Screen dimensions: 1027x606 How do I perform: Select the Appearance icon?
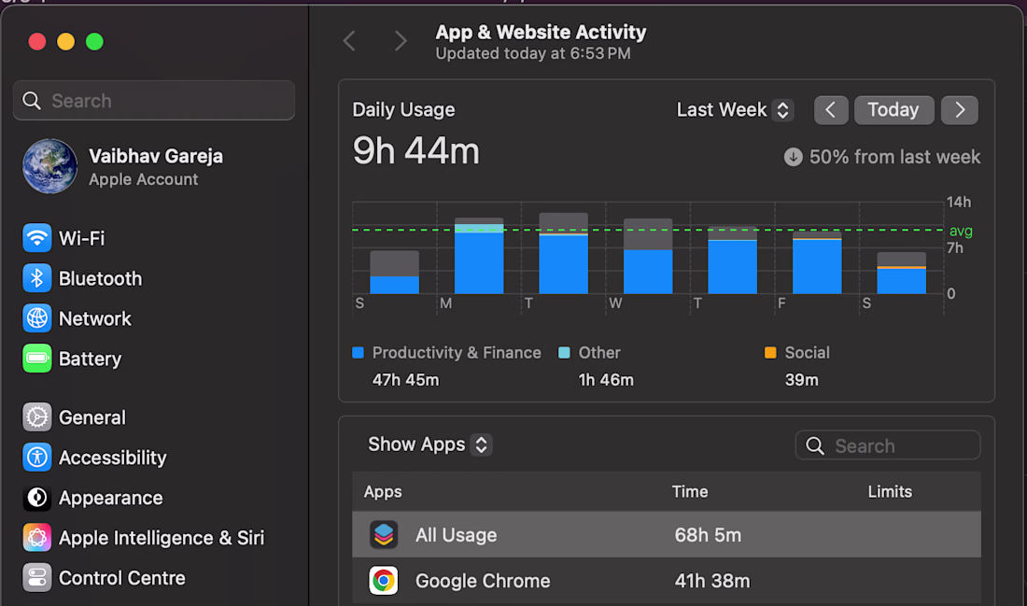click(37, 498)
